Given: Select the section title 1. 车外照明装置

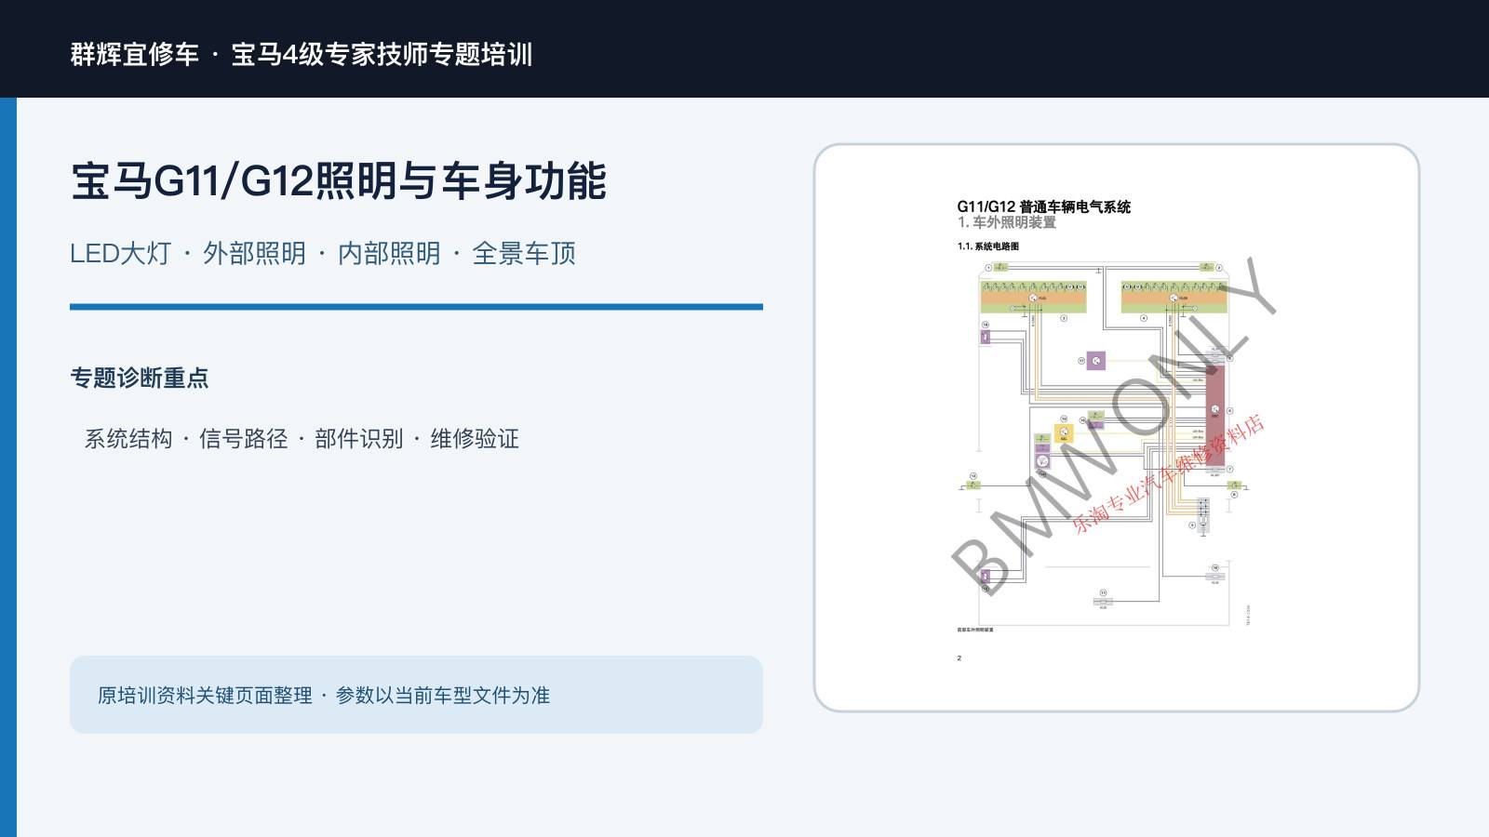Looking at the screenshot, I should pos(1007,223).
